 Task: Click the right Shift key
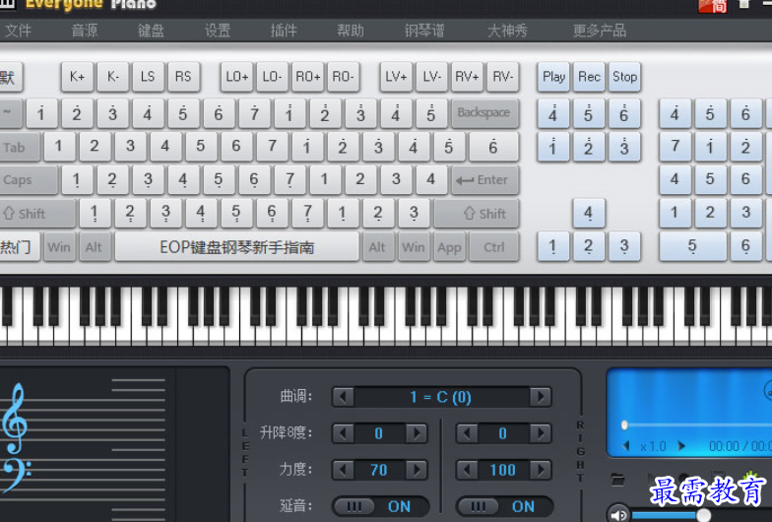(x=477, y=213)
